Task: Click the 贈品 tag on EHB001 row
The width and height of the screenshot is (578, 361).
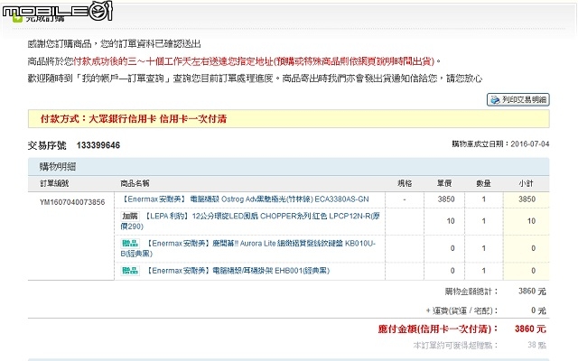Action: [130, 271]
